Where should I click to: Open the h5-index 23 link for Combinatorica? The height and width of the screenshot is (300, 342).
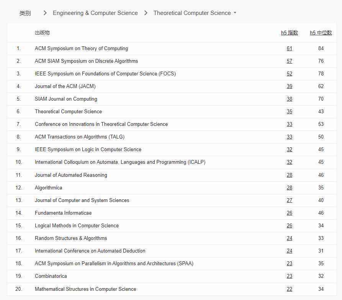tap(289, 276)
